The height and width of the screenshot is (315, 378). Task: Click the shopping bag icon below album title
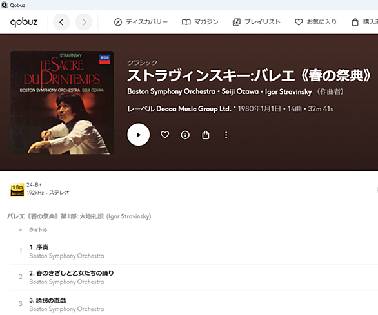pyautogui.click(x=206, y=135)
